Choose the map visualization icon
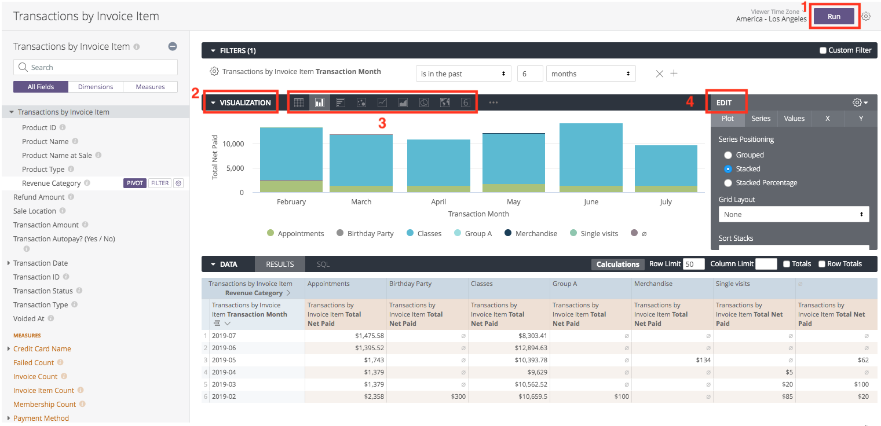Viewport: 881px width, 426px height. (445, 102)
